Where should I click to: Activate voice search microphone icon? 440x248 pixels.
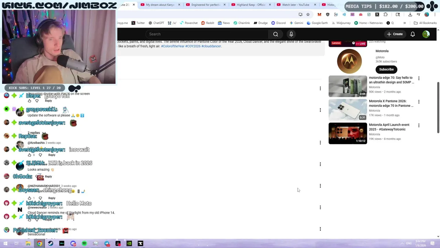[x=291, y=34]
